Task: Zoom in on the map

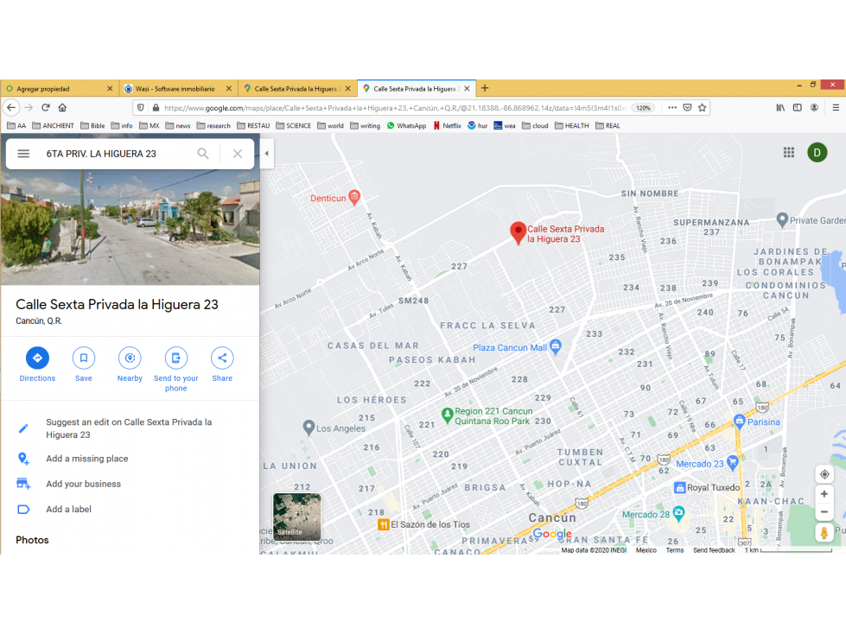Action: pyautogui.click(x=824, y=494)
